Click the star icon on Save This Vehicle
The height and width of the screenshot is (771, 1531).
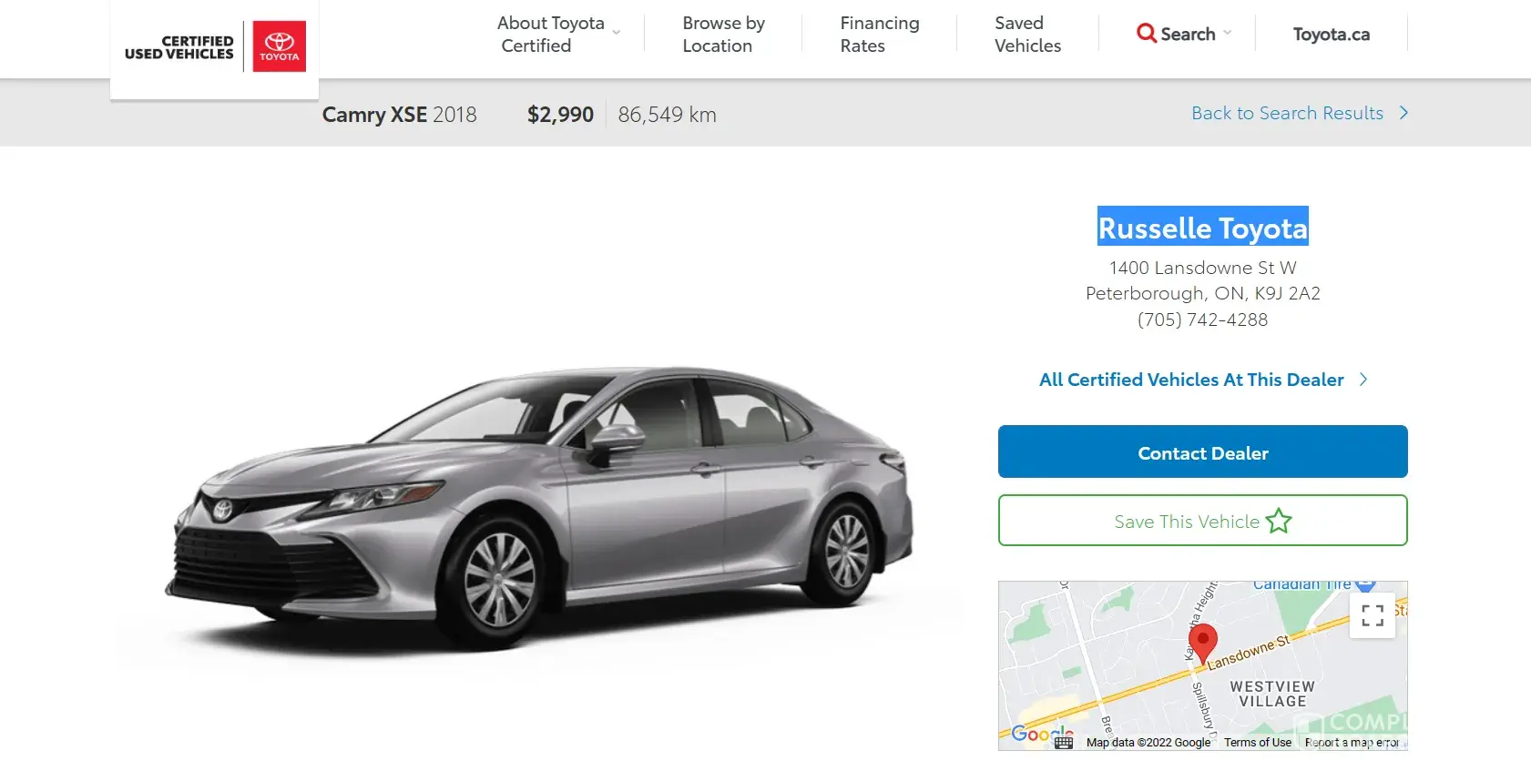(1278, 521)
